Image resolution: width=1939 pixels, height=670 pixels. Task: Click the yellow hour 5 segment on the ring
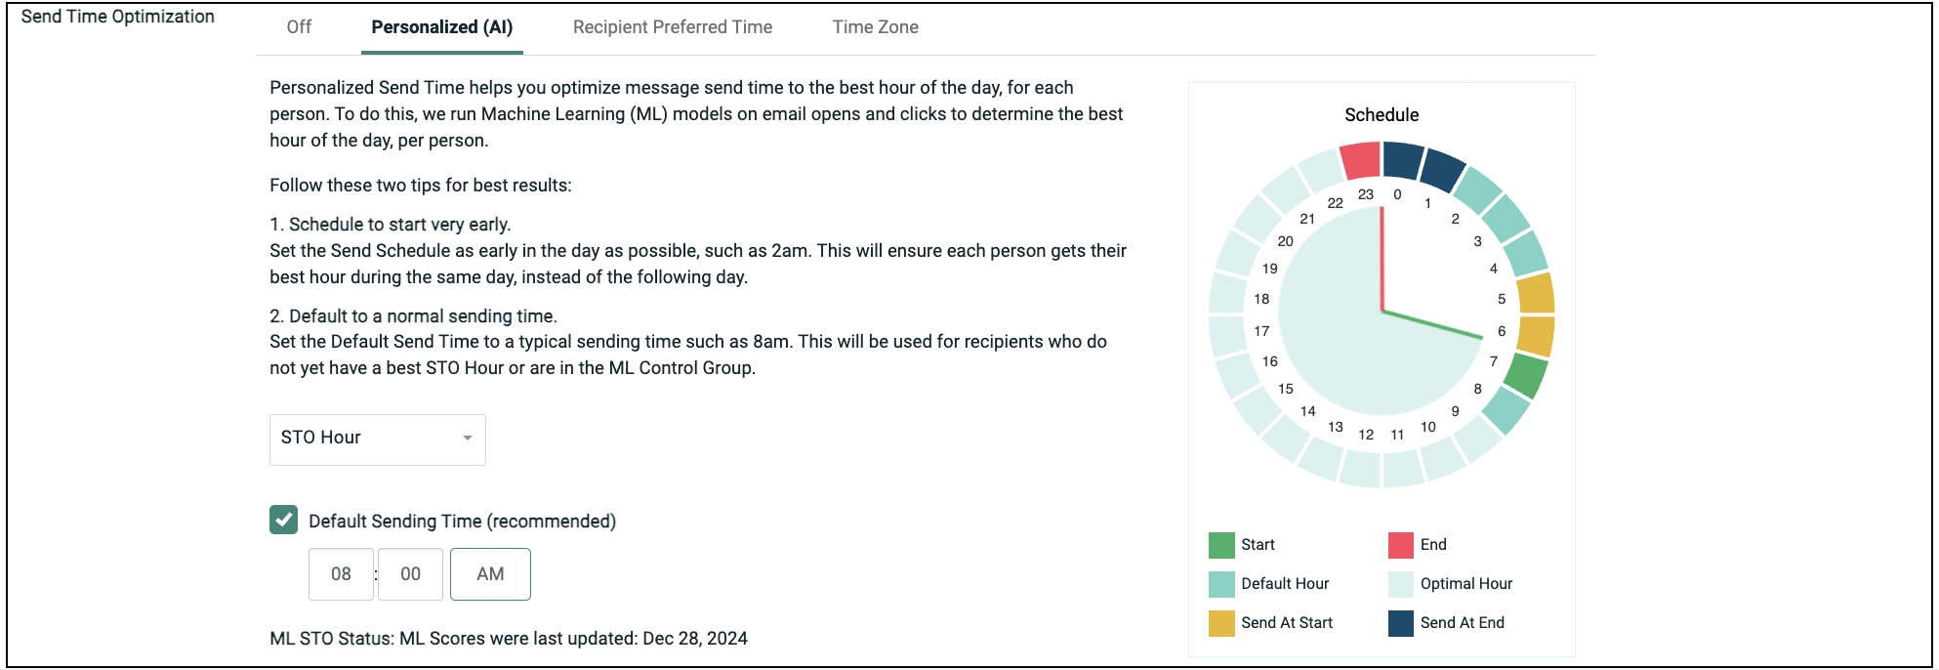[x=1536, y=293]
